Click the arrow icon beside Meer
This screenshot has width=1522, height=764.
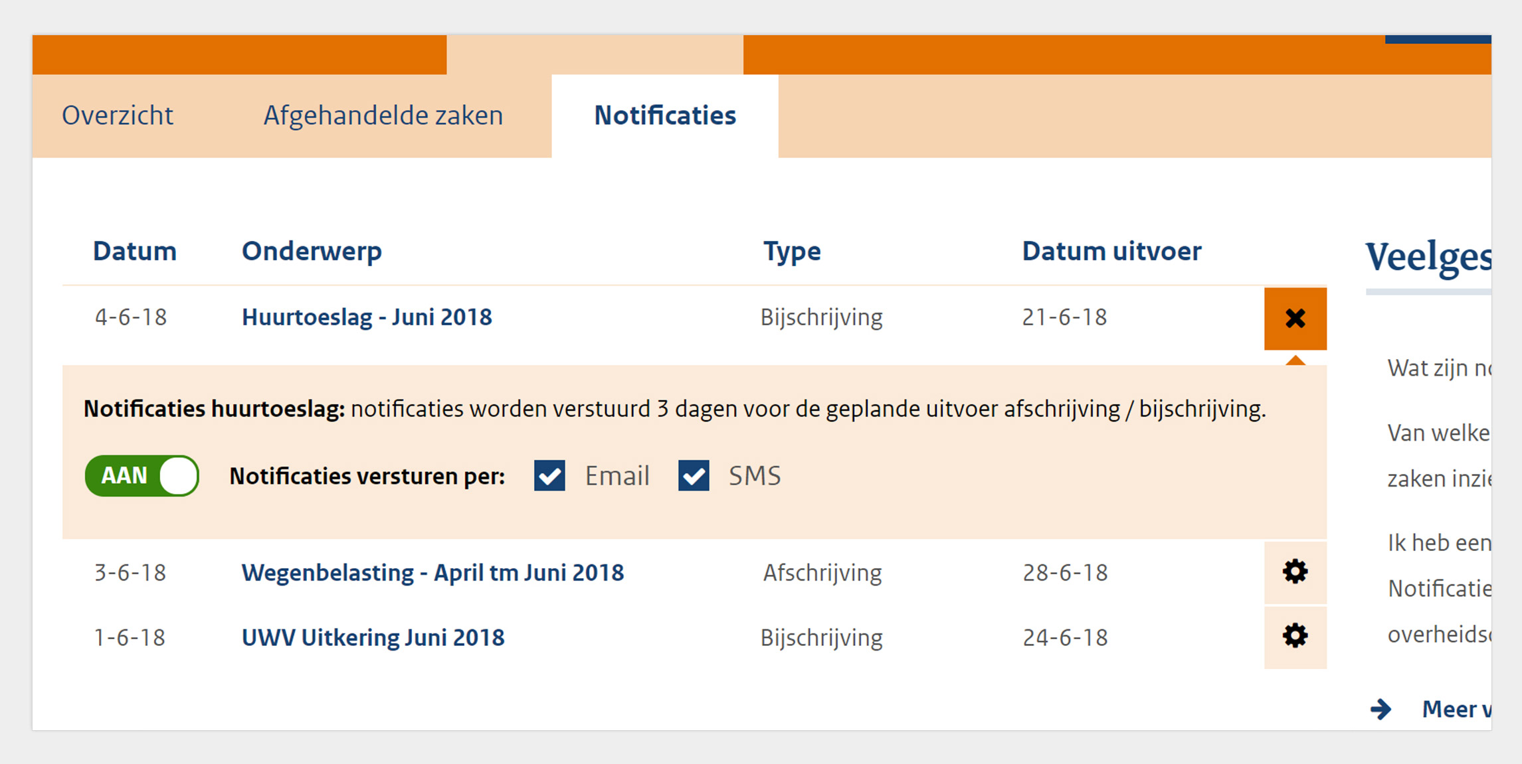tap(1380, 709)
